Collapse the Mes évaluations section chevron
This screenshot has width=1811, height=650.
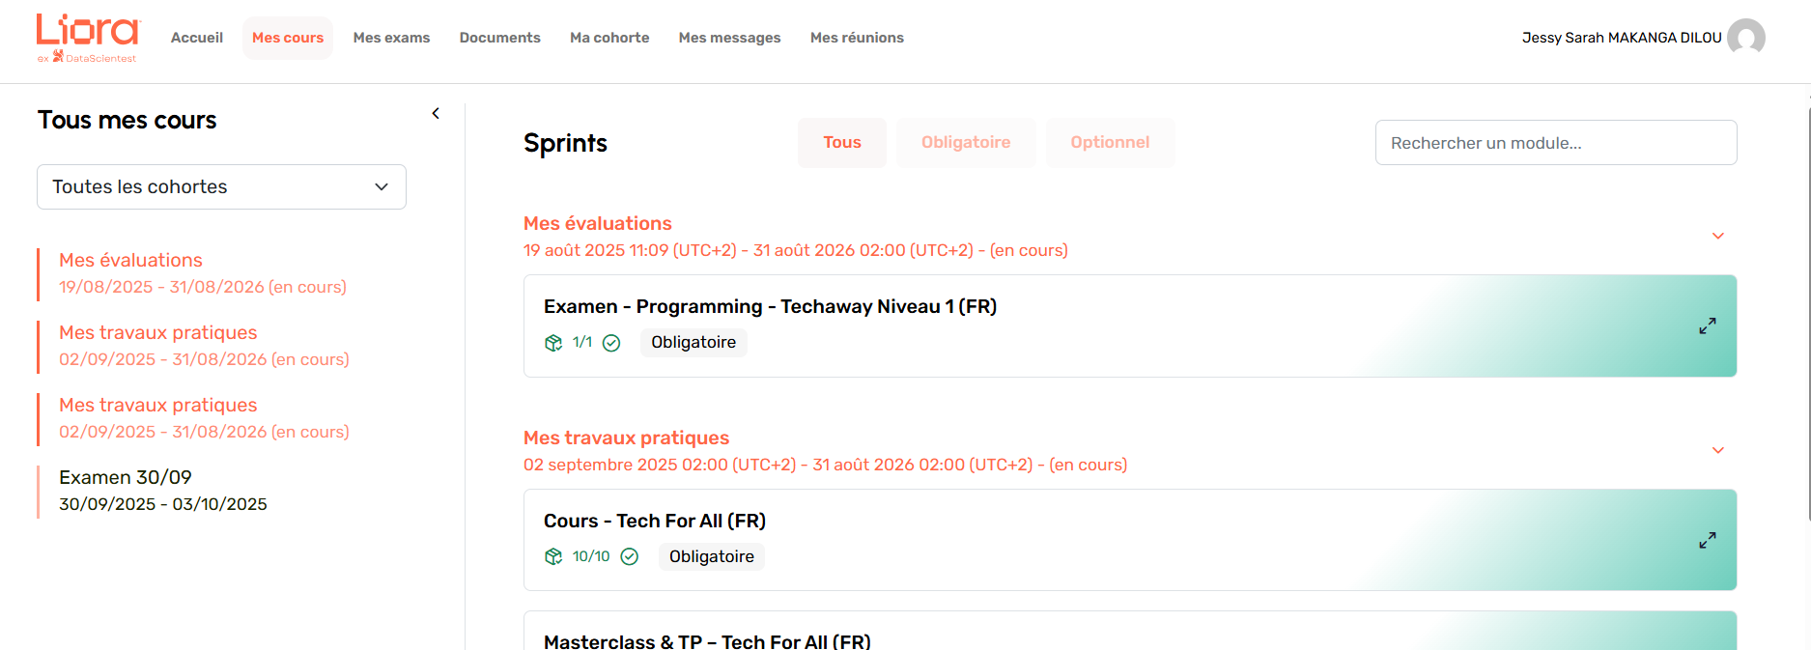point(1718,237)
